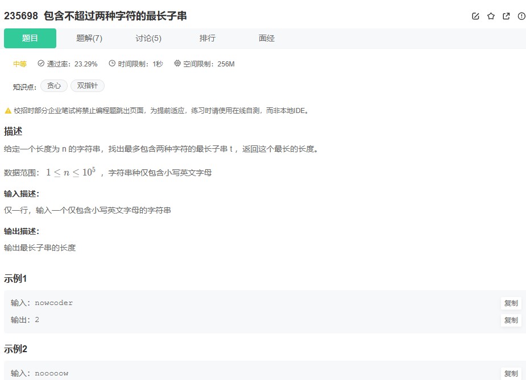Click the problem title 包含不超过两种字符的最长子串
Screen dimensions: 526x380
115,16
